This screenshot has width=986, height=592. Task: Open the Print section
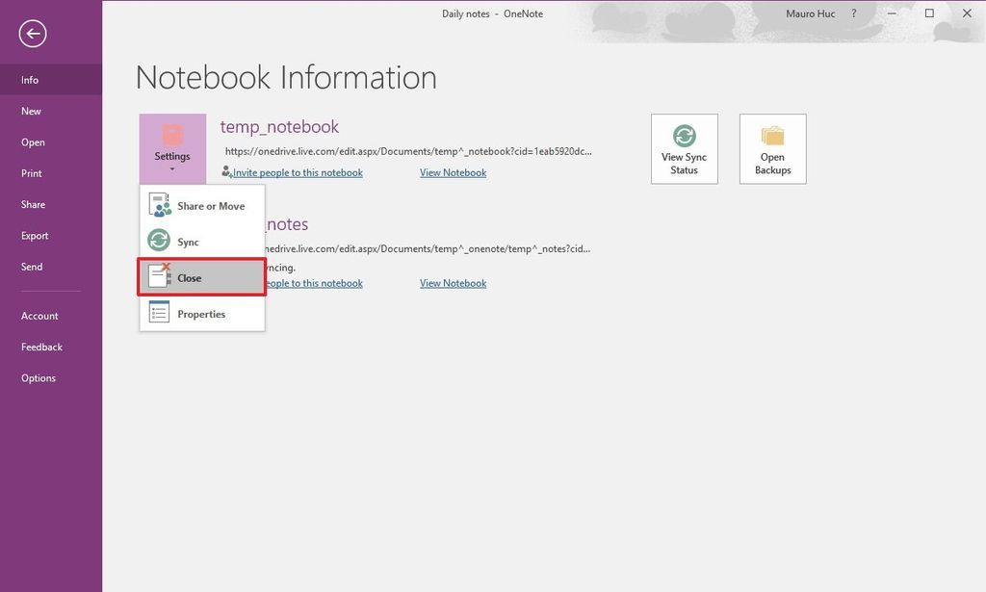[x=30, y=172]
